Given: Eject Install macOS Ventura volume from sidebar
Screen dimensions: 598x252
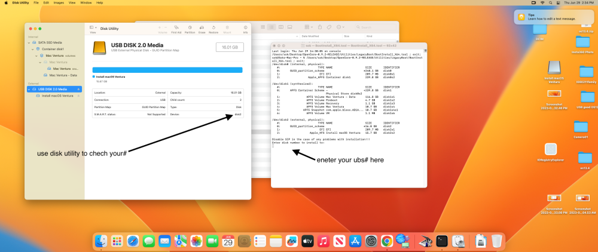Looking at the screenshot, I should [x=78, y=96].
